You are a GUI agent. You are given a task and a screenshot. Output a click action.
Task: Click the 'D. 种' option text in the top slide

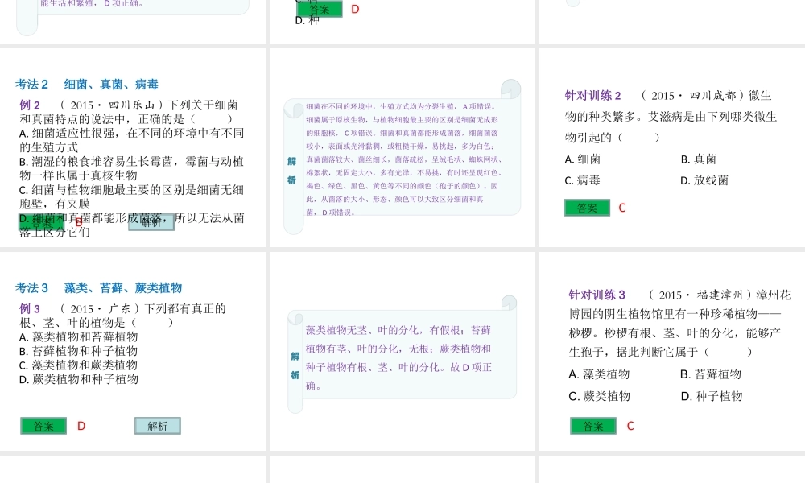coord(307,21)
